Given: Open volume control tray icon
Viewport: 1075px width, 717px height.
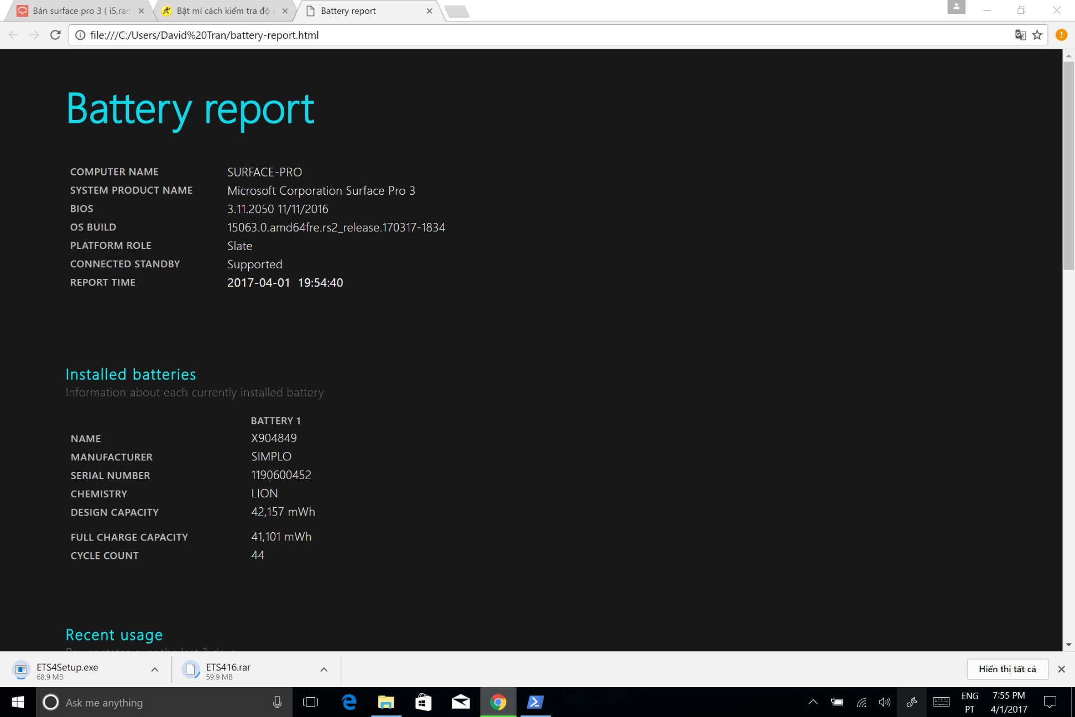Looking at the screenshot, I should (885, 702).
